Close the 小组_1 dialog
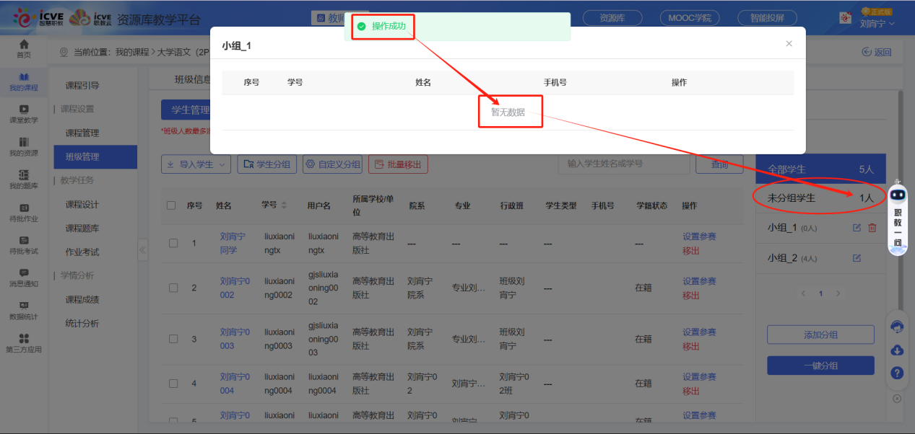 (789, 44)
